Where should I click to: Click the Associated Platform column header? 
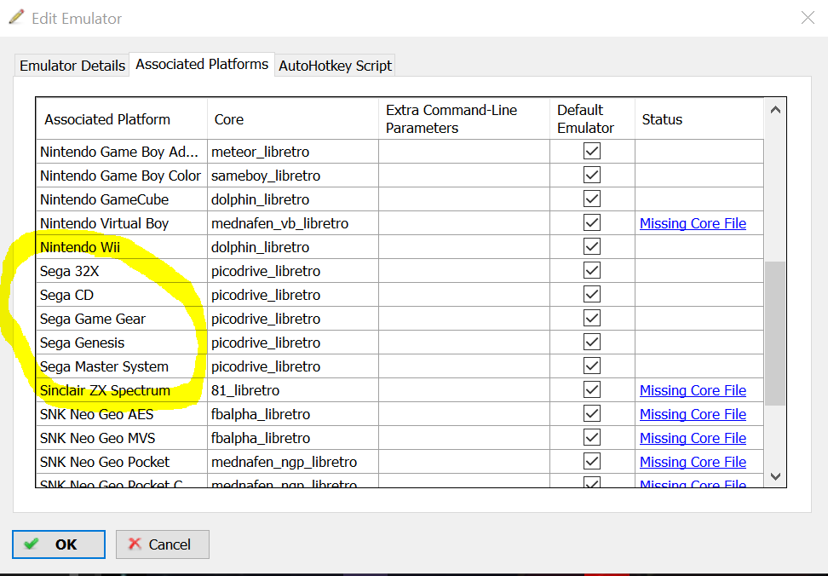click(x=122, y=118)
